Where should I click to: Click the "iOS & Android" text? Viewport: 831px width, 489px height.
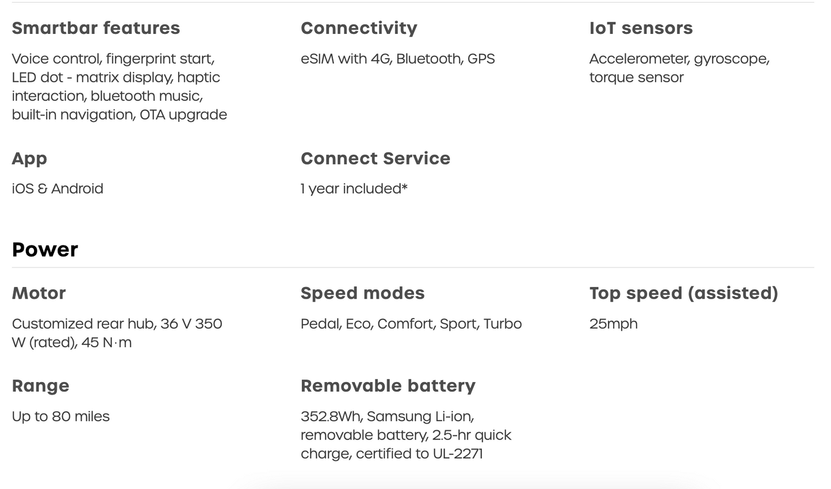[x=58, y=189]
